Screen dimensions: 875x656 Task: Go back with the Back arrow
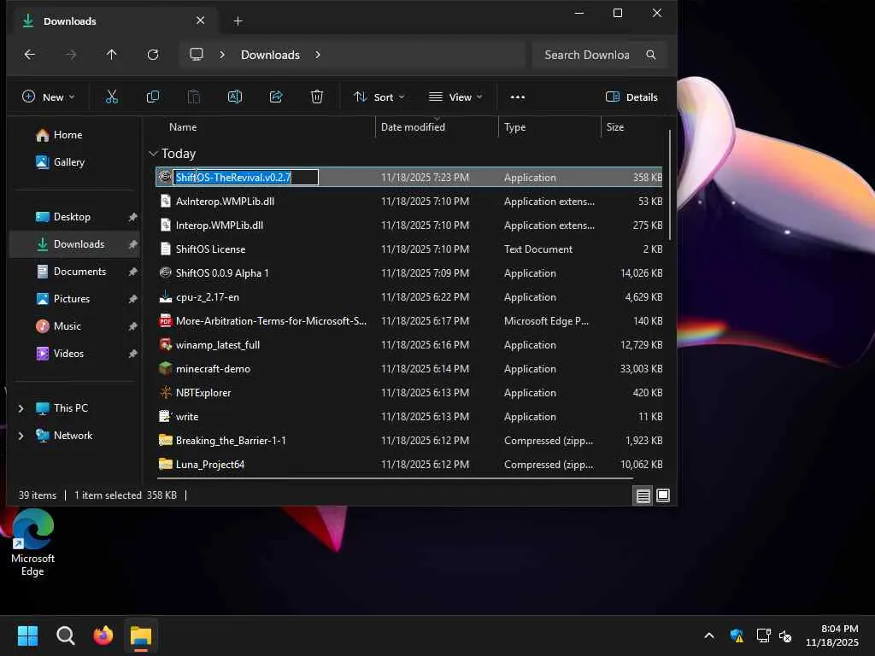point(30,55)
